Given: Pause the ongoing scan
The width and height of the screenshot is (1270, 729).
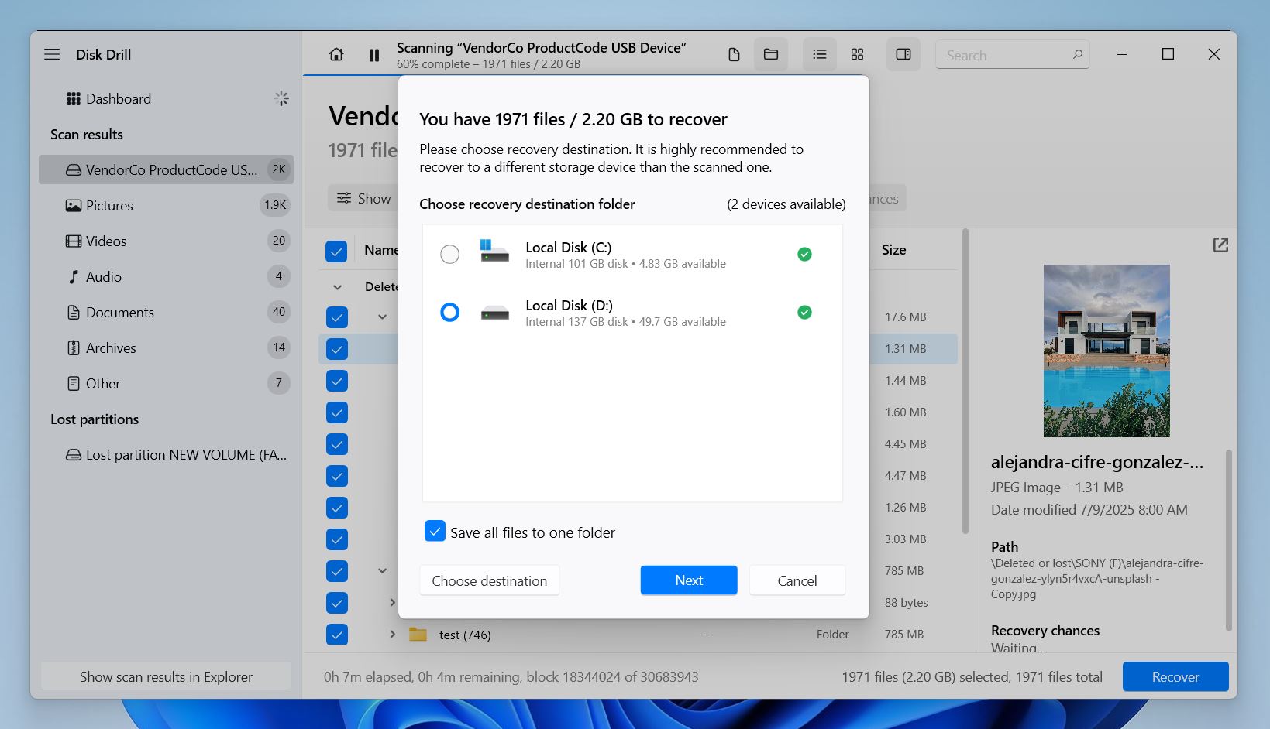Looking at the screenshot, I should click(x=374, y=56).
